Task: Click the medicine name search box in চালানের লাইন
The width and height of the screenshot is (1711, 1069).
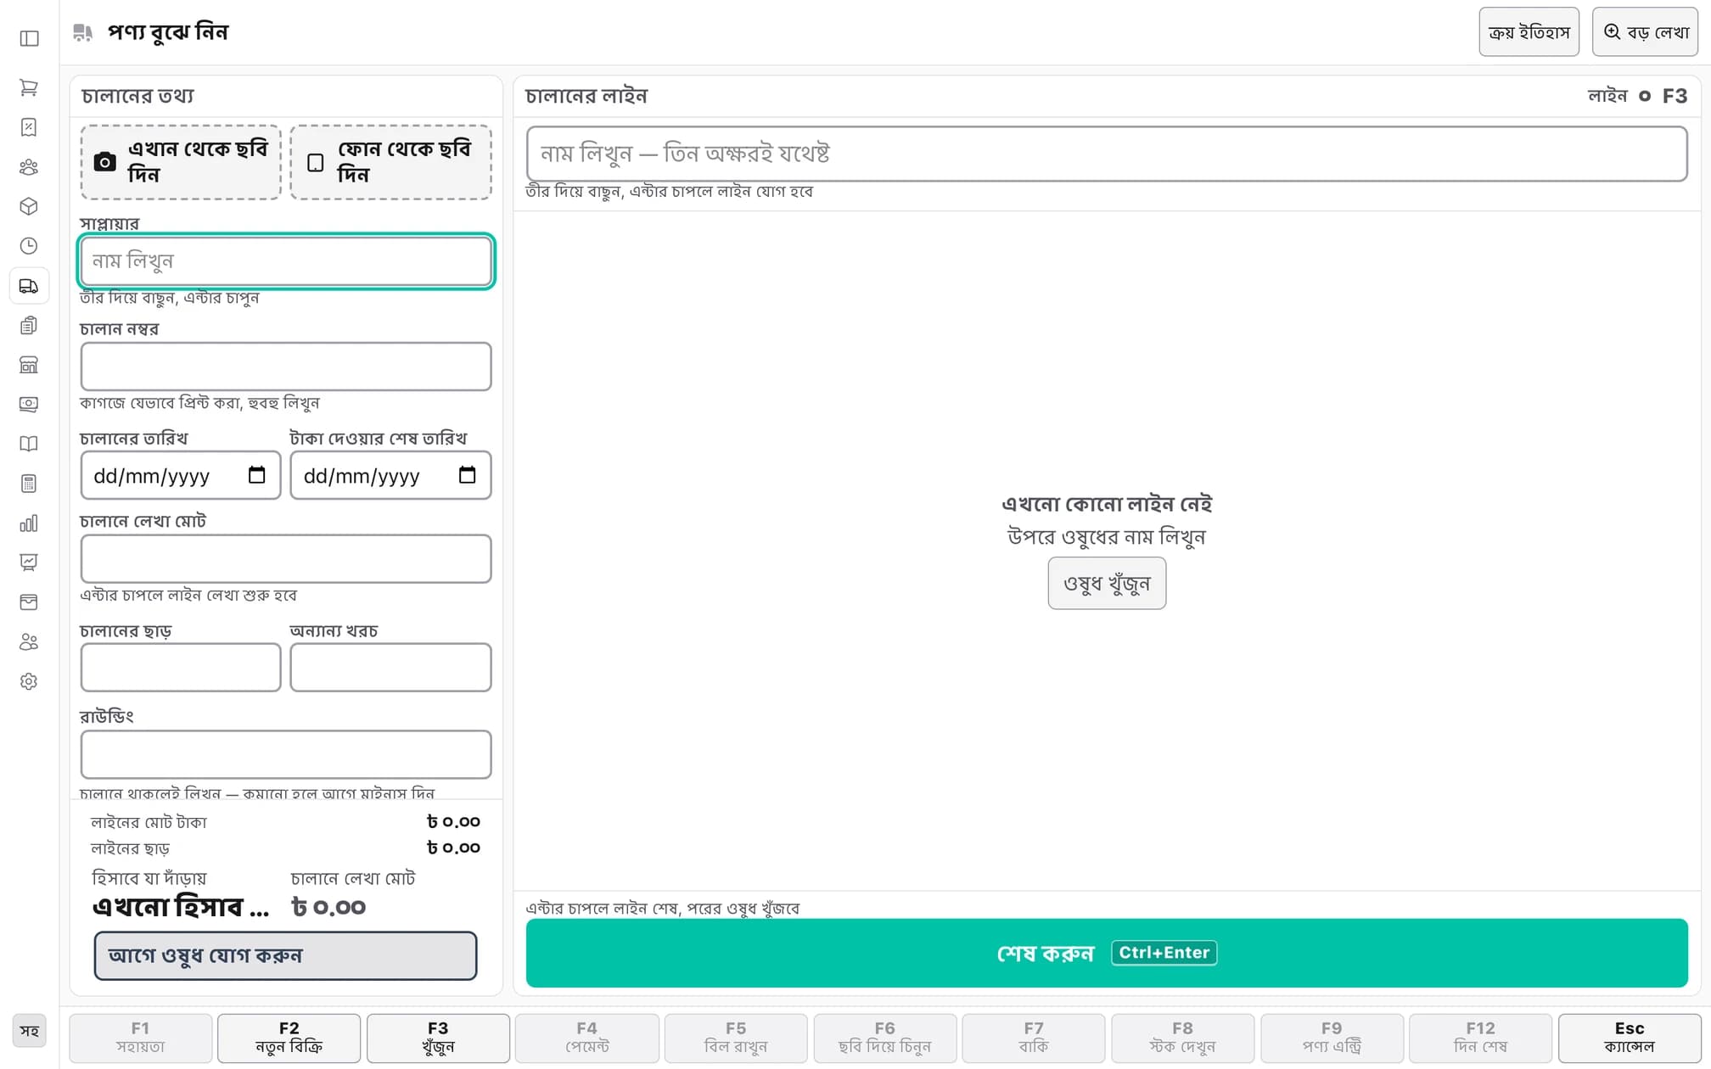Action: 1107,154
